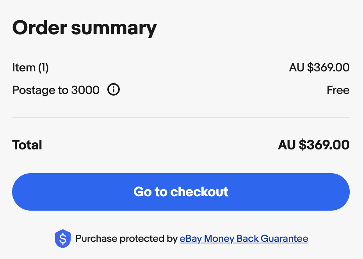Click the "AU" currency code in Item row

pos(297,67)
